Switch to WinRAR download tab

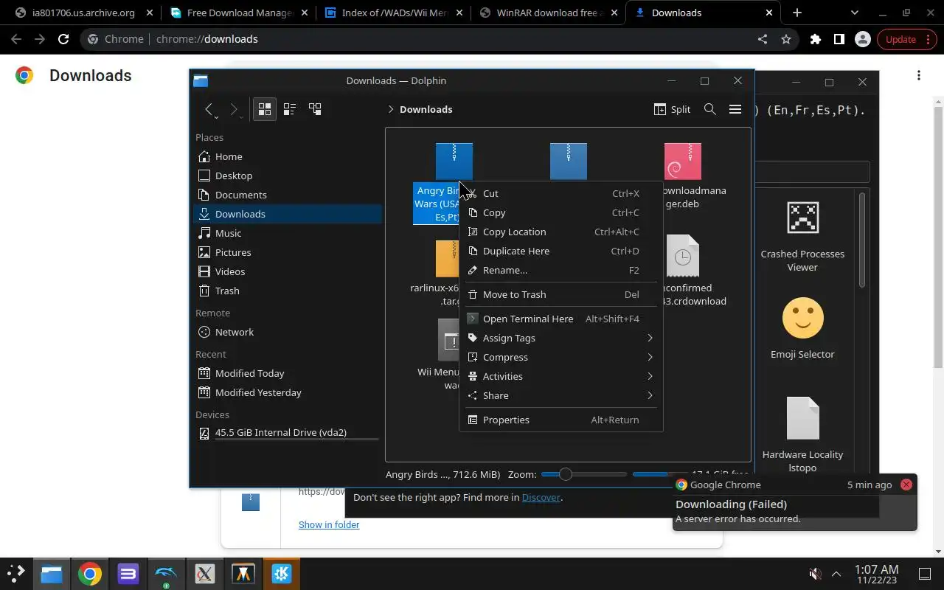tap(548, 13)
